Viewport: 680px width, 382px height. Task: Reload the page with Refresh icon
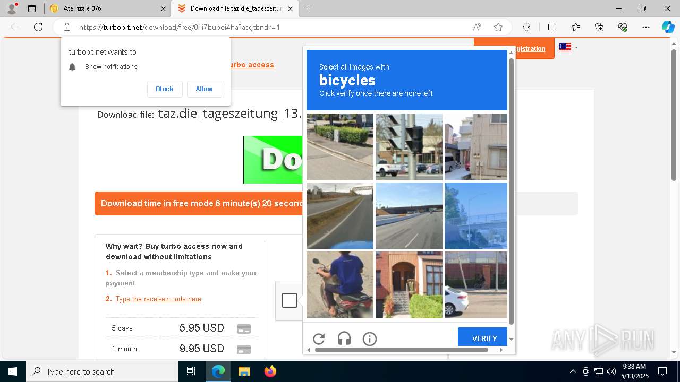click(x=38, y=27)
